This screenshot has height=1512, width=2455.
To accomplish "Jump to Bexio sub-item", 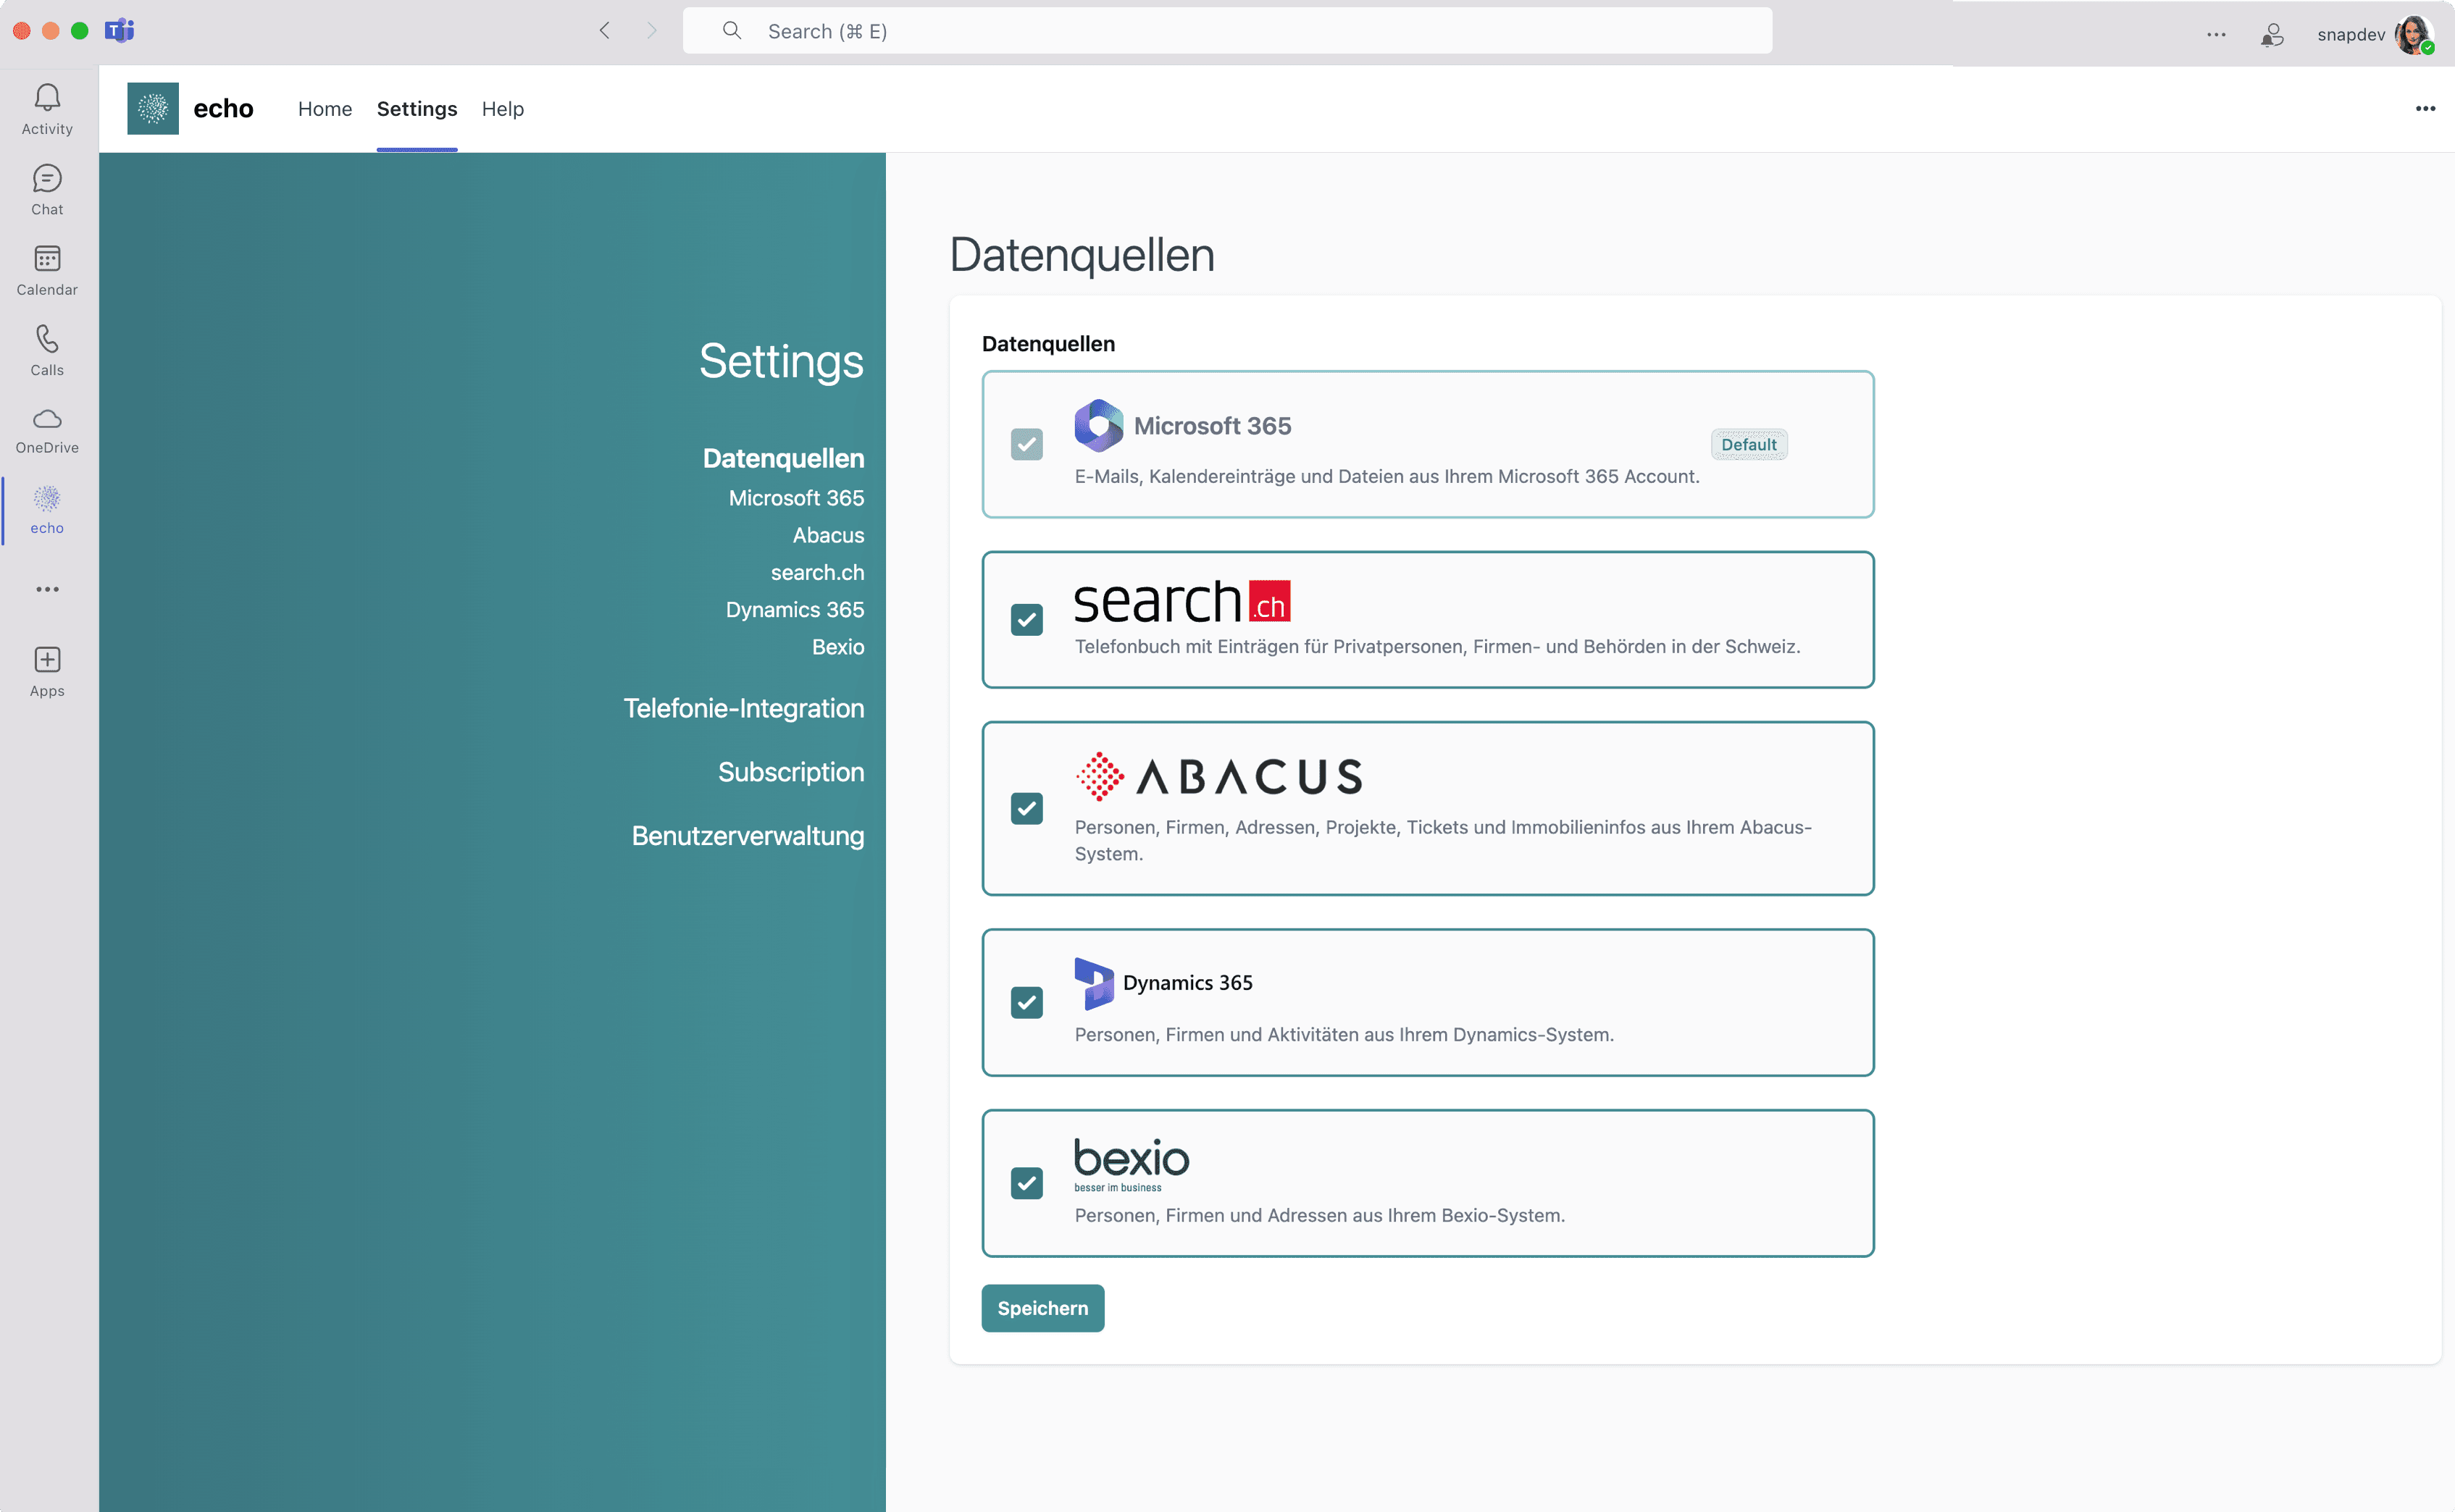I will [x=838, y=647].
